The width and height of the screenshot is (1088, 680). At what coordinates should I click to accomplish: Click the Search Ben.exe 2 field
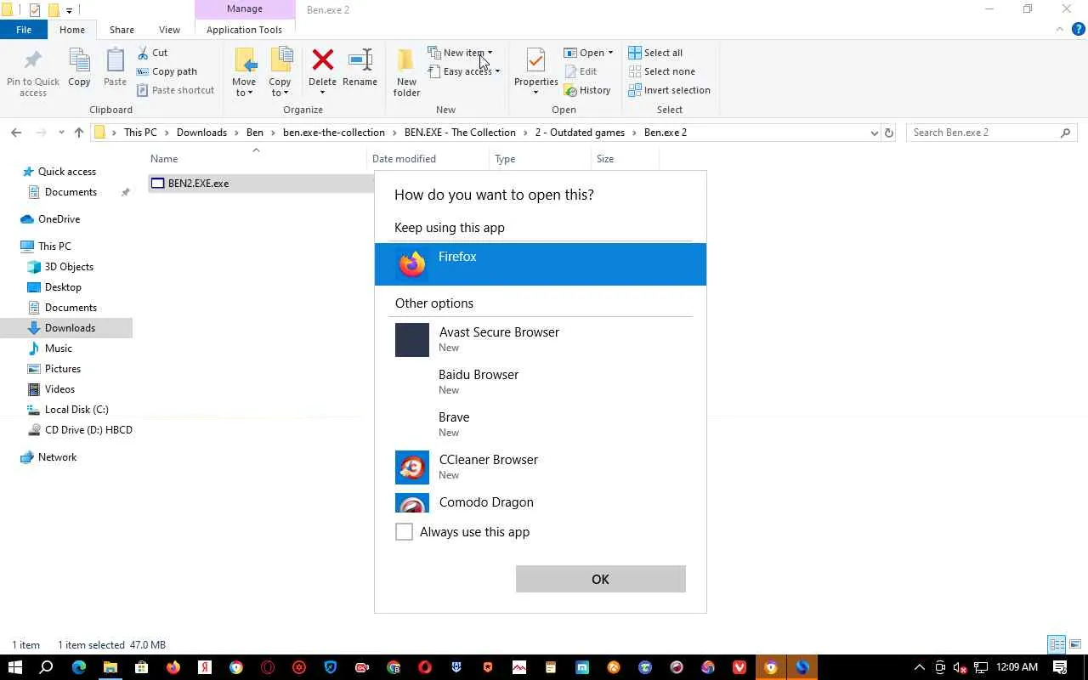click(992, 133)
